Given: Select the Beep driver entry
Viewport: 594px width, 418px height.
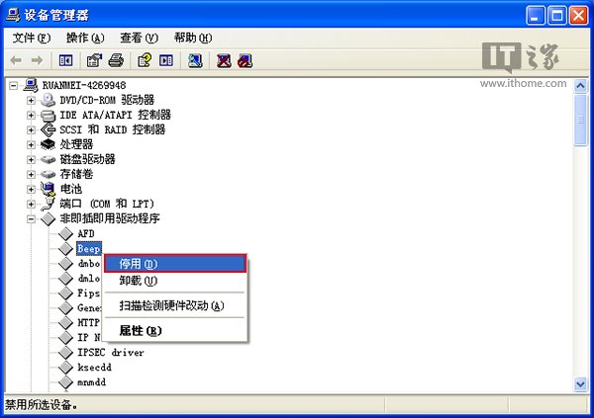Looking at the screenshot, I should tap(89, 249).
